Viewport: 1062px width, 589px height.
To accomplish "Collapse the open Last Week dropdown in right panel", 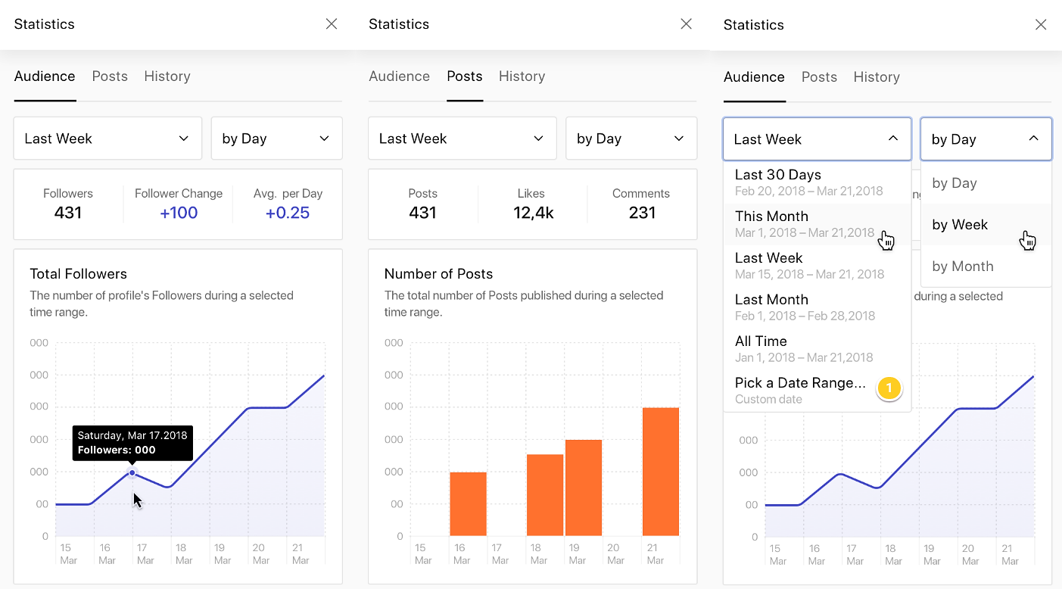I will tap(817, 139).
